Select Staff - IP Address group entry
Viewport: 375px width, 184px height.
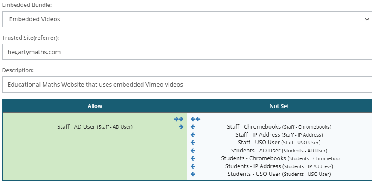pos(279,134)
